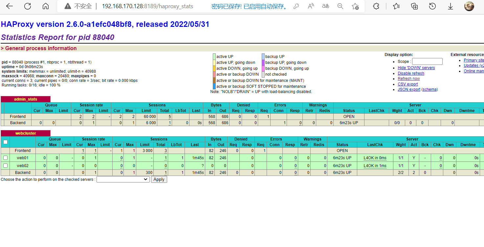
Task: Click the 'General process information' heading
Action: [41, 48]
